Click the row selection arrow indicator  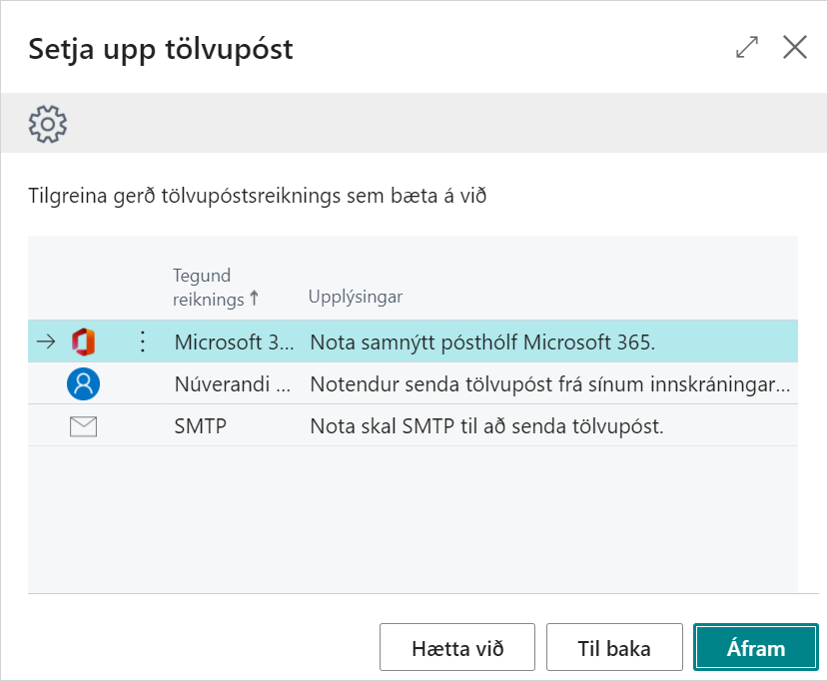pos(45,342)
